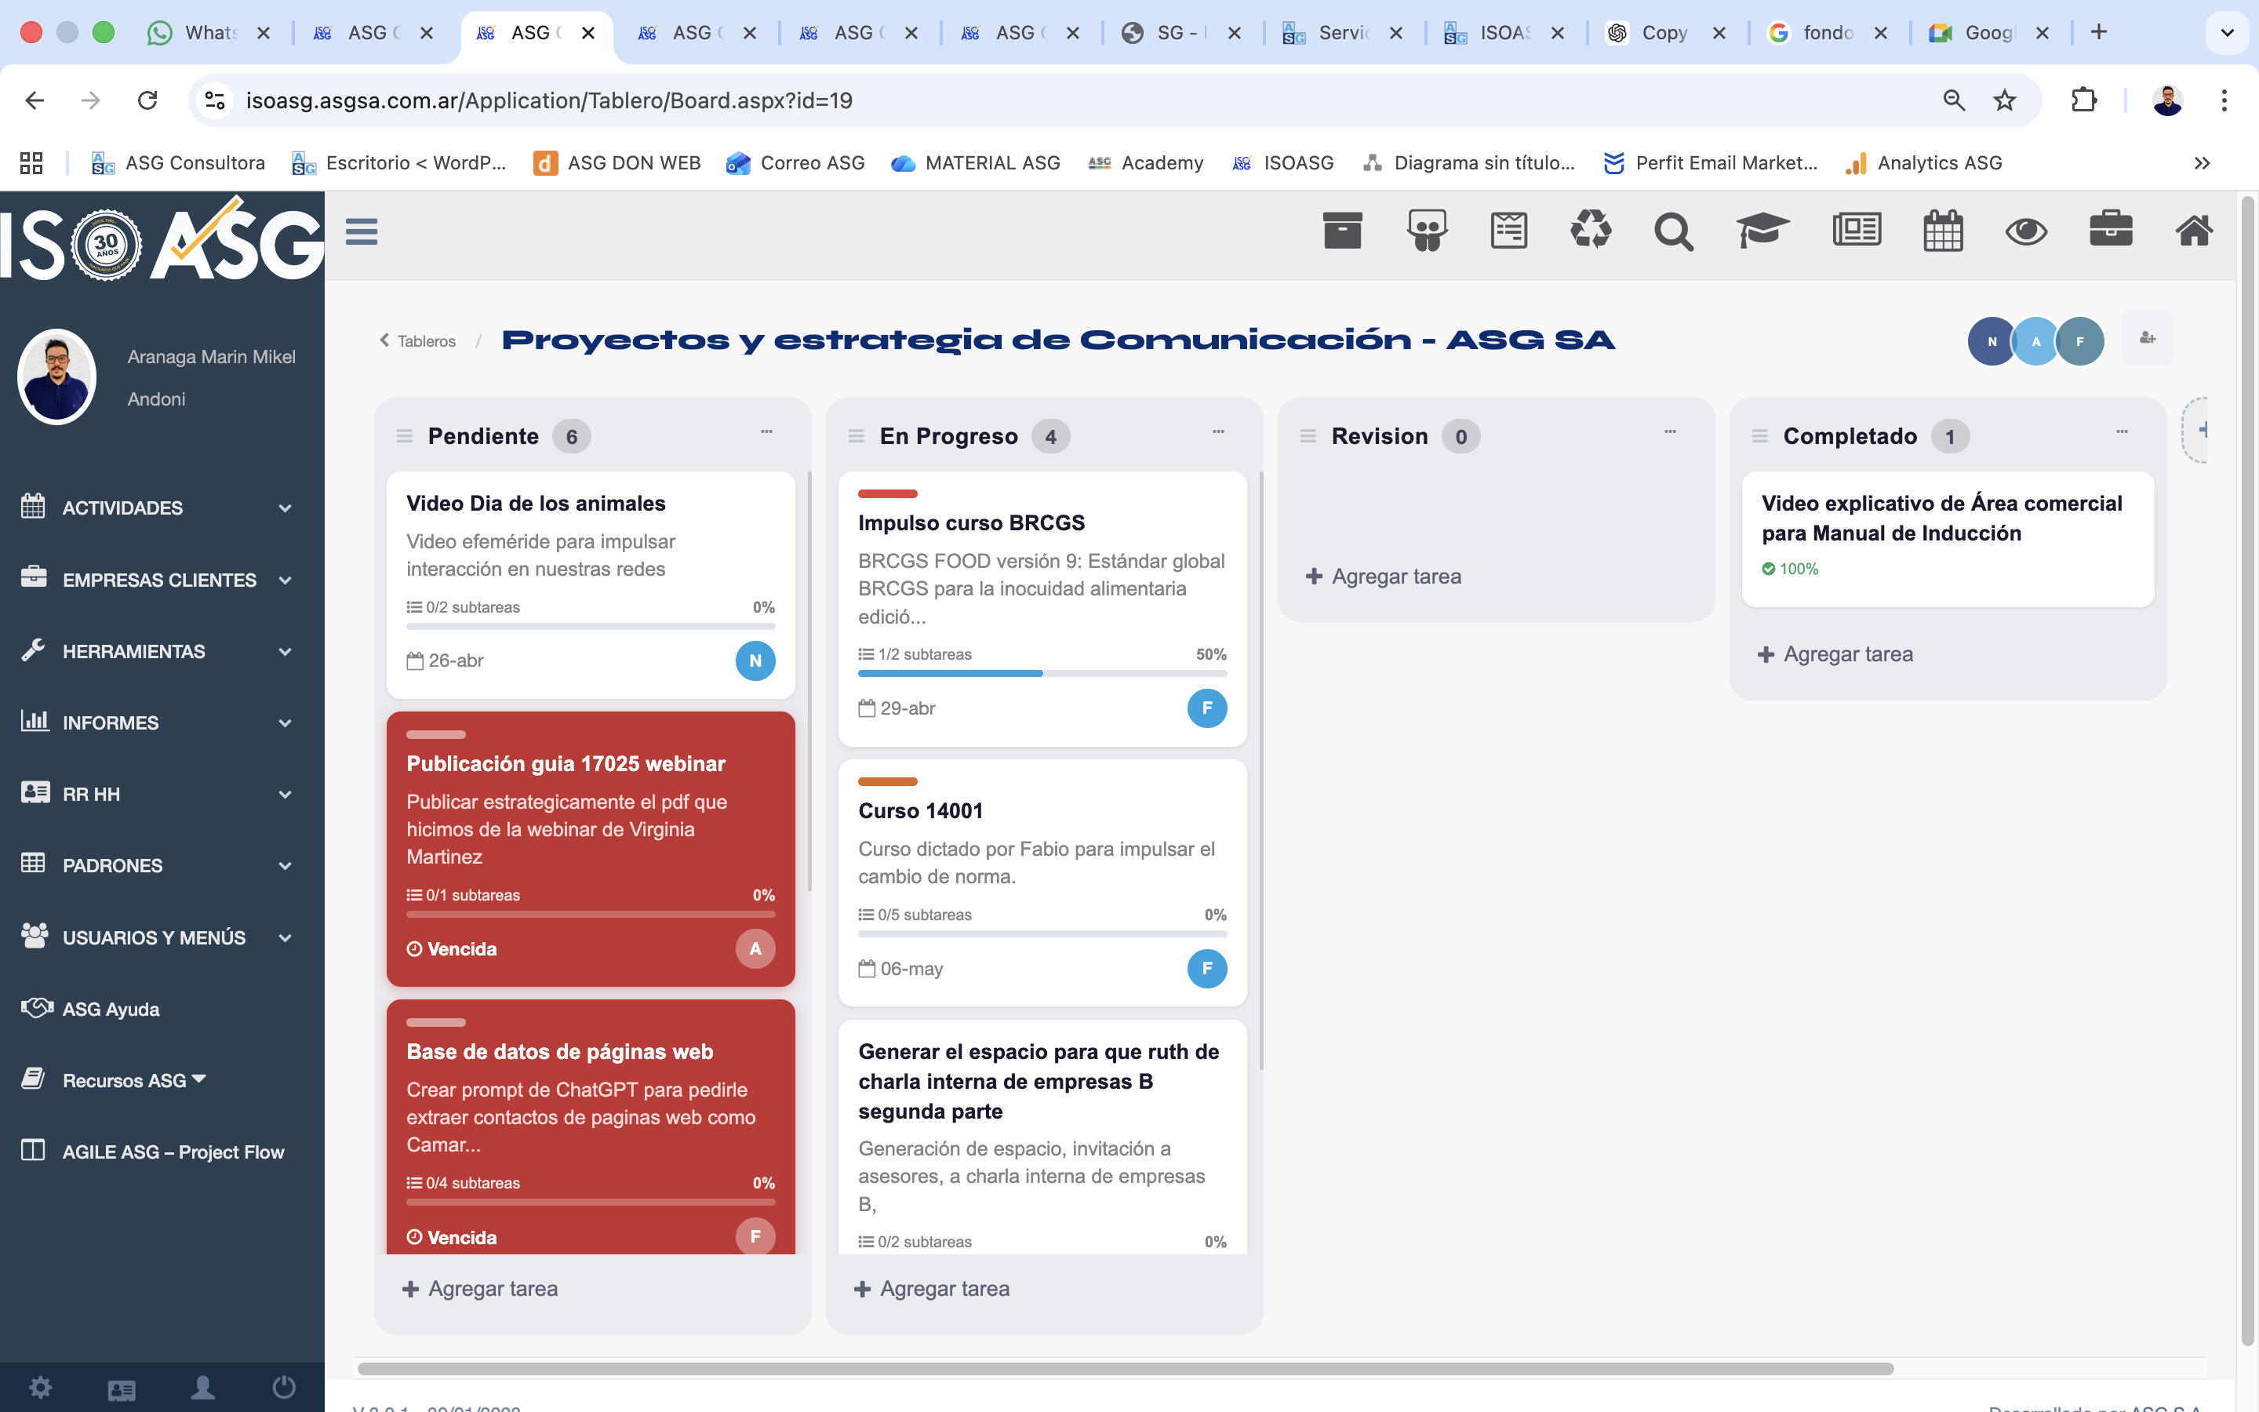
Task: Expand the ACTIVIDADES sidebar menu
Action: click(122, 507)
